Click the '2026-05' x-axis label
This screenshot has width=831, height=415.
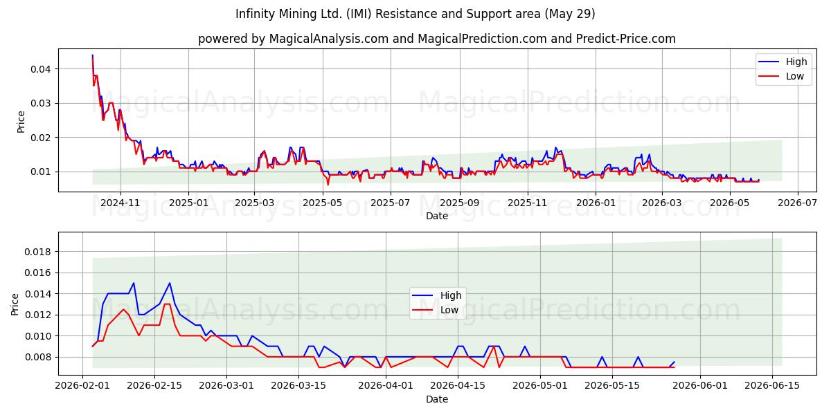coord(729,203)
